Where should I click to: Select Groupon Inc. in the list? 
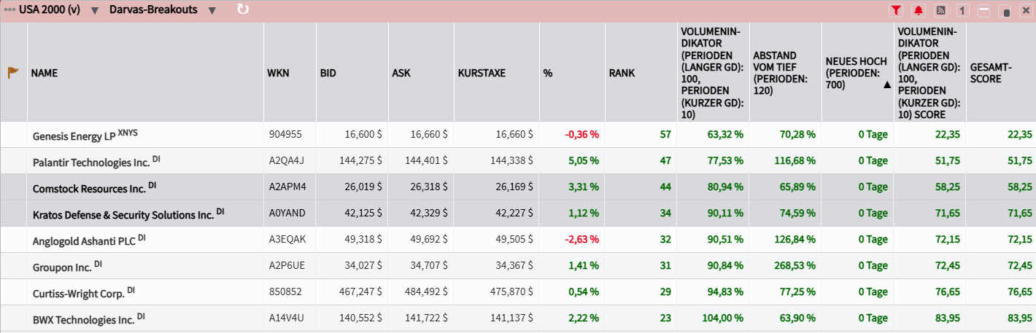tap(518, 266)
